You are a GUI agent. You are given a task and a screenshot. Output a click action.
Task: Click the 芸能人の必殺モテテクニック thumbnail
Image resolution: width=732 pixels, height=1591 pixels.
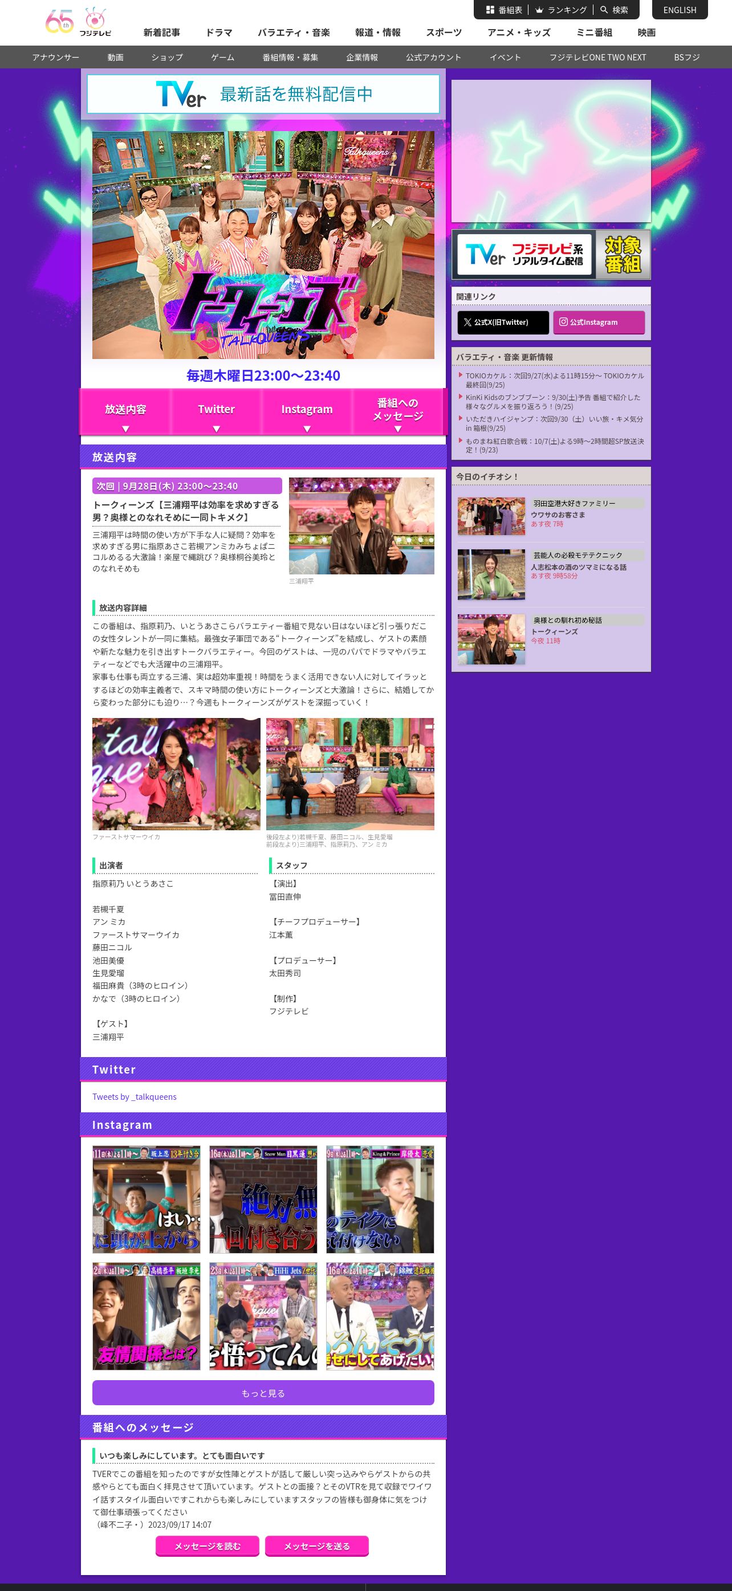(491, 574)
